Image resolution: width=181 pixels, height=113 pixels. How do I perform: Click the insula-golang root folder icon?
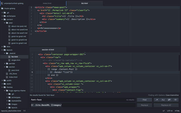tap(2, 8)
